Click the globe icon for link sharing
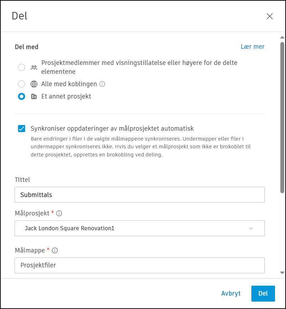286x309 pixels. pos(34,84)
